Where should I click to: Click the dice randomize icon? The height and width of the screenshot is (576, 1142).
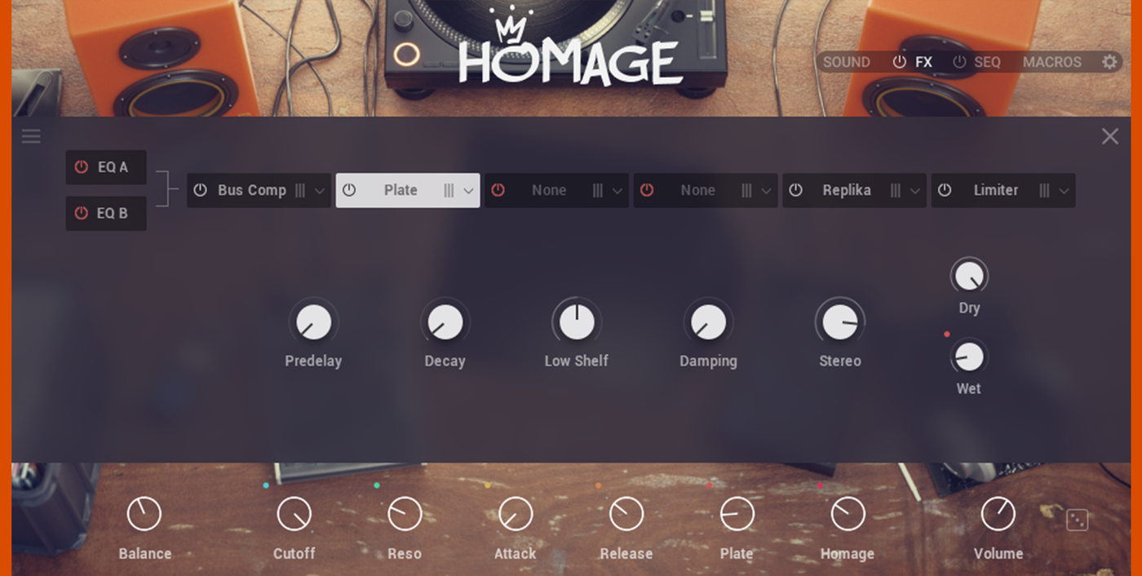coord(1078,520)
